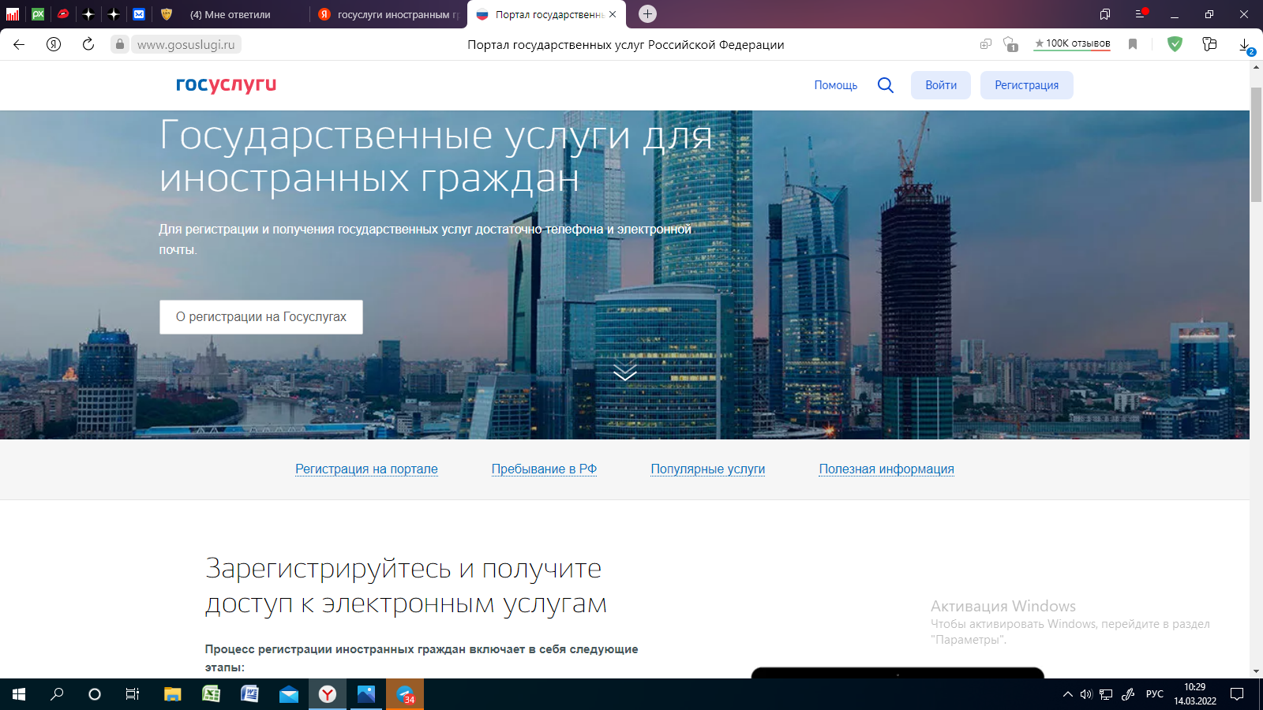Viewport: 1263px width, 710px height.
Task: Open the browser downloads icon
Action: click(1245, 45)
